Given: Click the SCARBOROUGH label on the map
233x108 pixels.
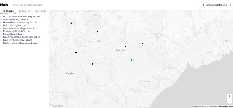Looking at the screenshot, I should click(144, 81).
